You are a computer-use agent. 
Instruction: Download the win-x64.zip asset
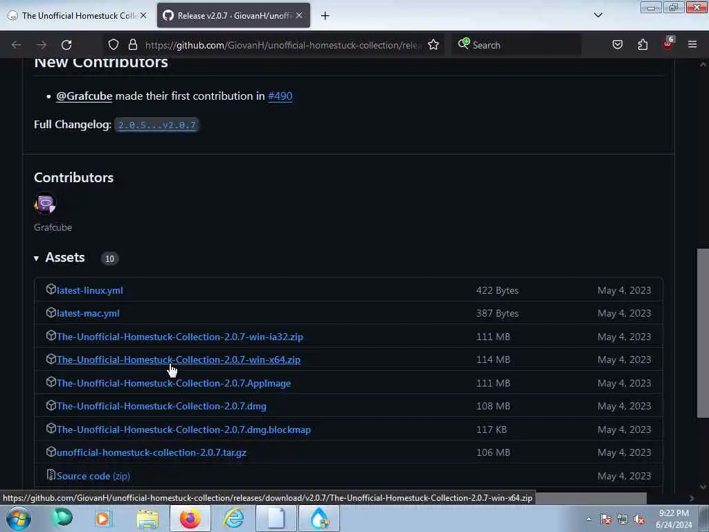(x=179, y=360)
